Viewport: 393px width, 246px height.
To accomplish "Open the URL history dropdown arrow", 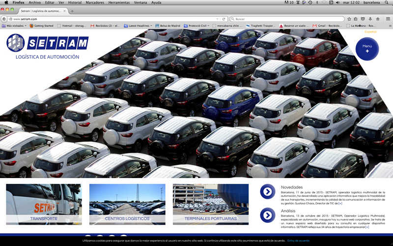I will click(x=217, y=19).
